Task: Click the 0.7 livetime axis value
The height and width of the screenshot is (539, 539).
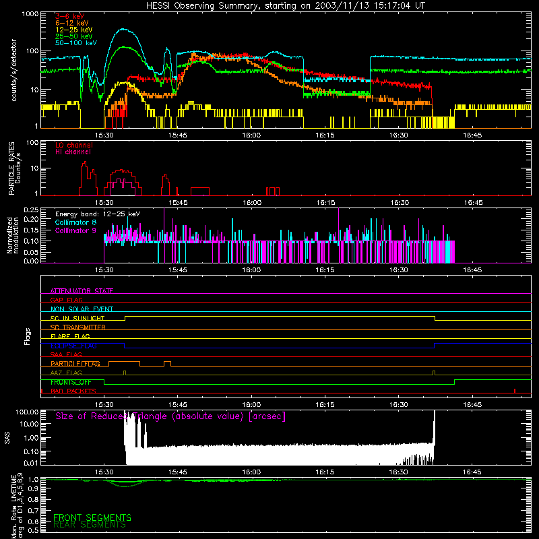Action: [34, 510]
